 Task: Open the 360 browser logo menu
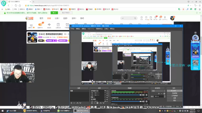[4, 3]
